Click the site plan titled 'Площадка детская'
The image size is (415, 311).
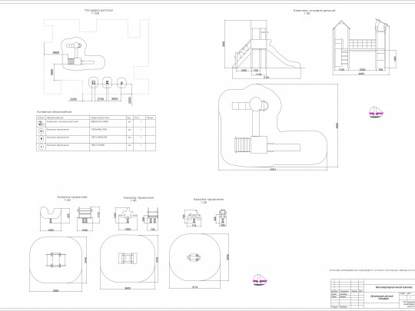coord(96,57)
